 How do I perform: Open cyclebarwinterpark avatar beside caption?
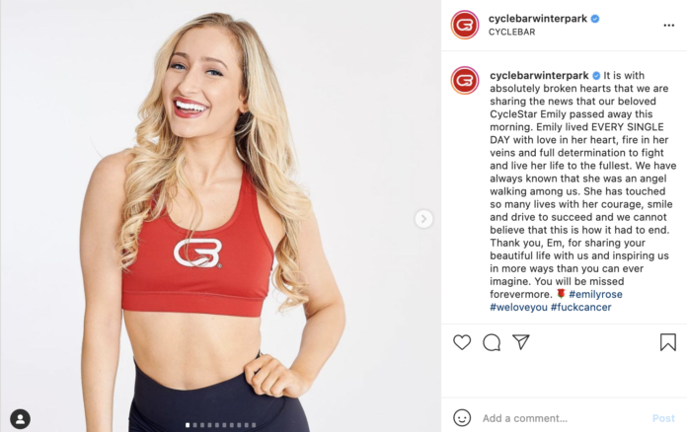(x=465, y=81)
